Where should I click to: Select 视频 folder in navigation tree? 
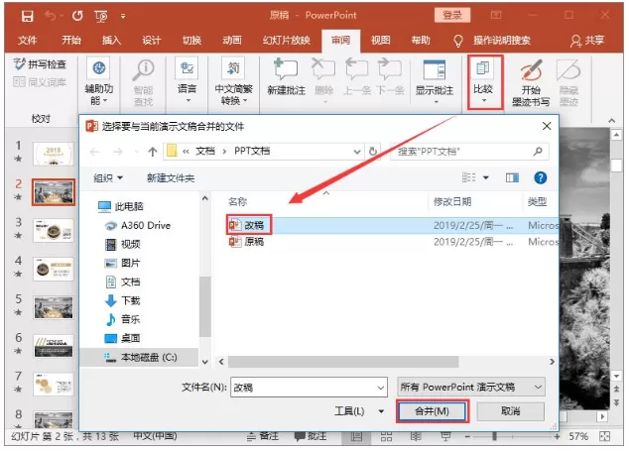123,244
